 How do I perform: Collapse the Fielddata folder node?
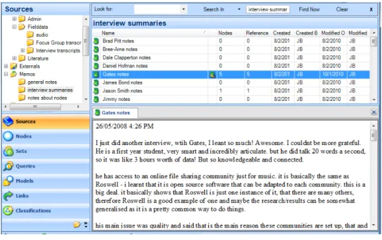point(15,27)
